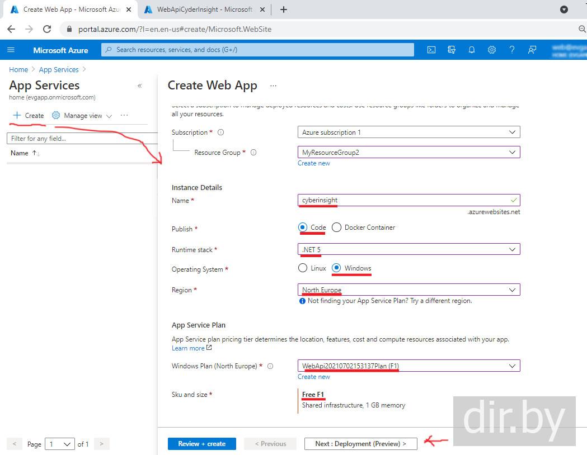Viewport: 587px width, 455px height.
Task: Click the web app Name input field
Action: (x=403, y=200)
